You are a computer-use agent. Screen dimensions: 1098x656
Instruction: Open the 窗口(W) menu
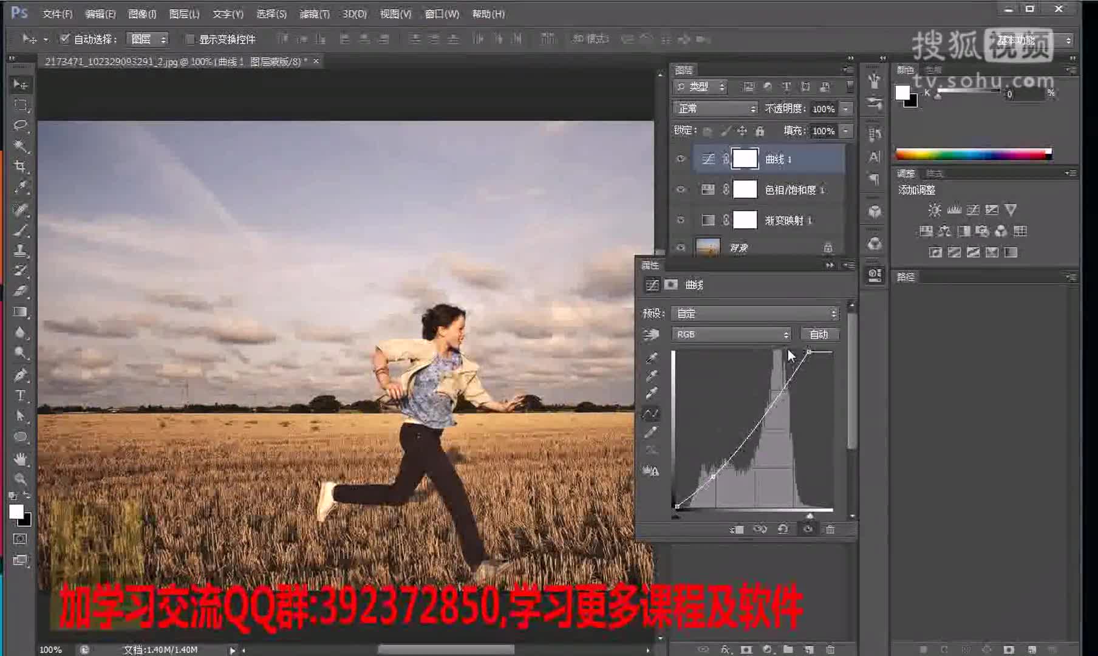click(x=442, y=14)
